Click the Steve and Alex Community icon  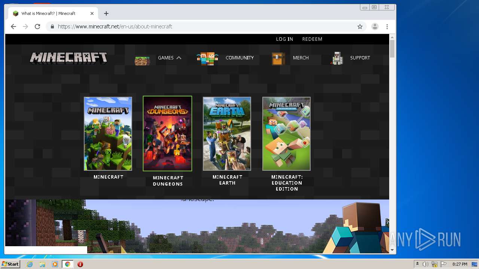(207, 59)
